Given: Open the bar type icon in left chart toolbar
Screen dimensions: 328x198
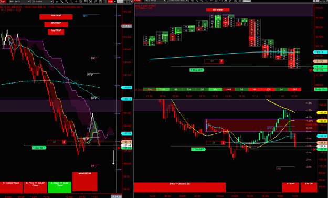Looking at the screenshot, I should [x=57, y=1].
